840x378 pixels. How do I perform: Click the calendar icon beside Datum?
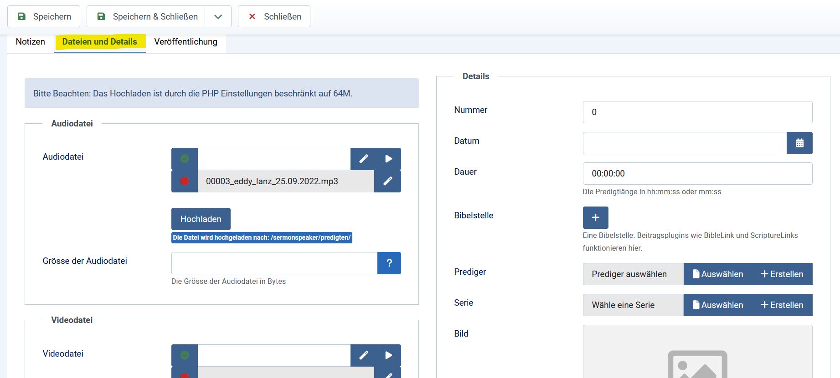[799, 143]
